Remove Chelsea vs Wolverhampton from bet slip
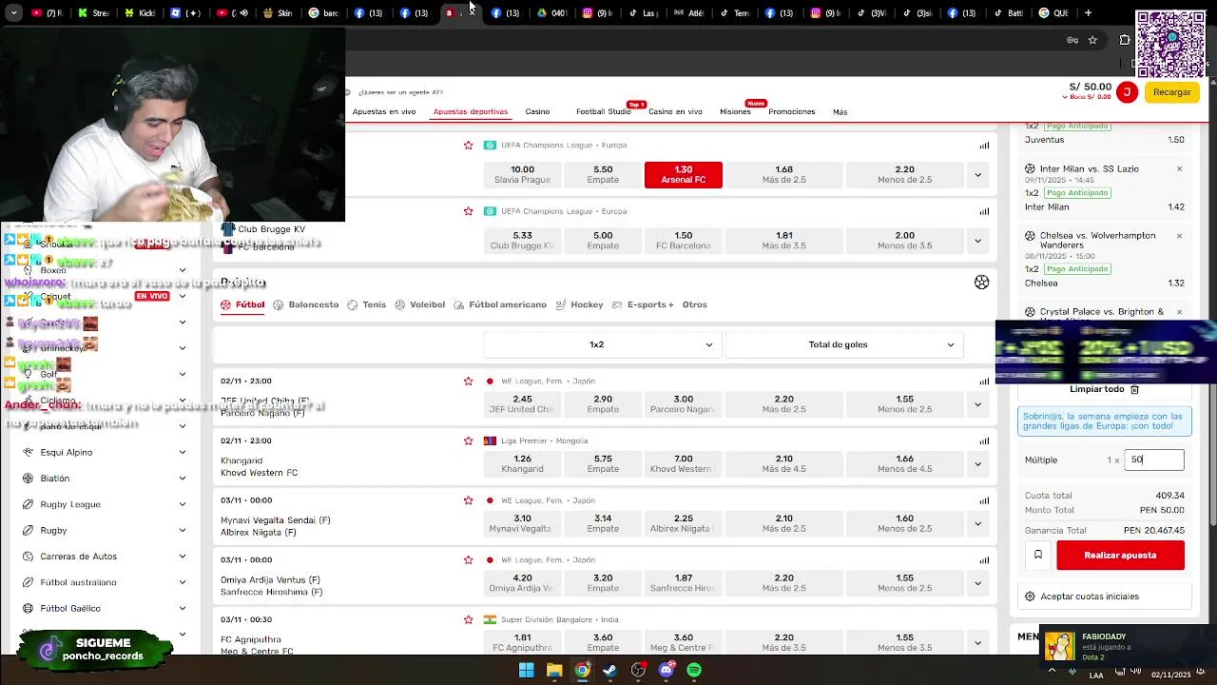Image resolution: width=1217 pixels, height=685 pixels. tap(1179, 236)
